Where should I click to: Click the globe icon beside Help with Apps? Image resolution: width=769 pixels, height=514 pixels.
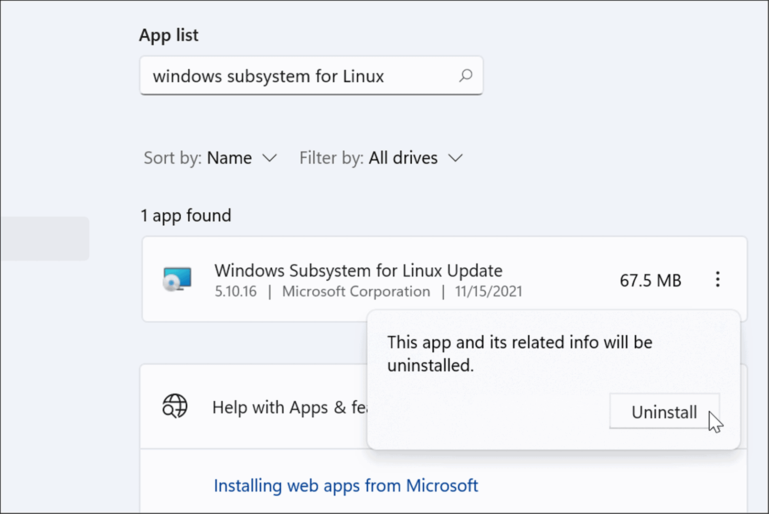(x=175, y=406)
